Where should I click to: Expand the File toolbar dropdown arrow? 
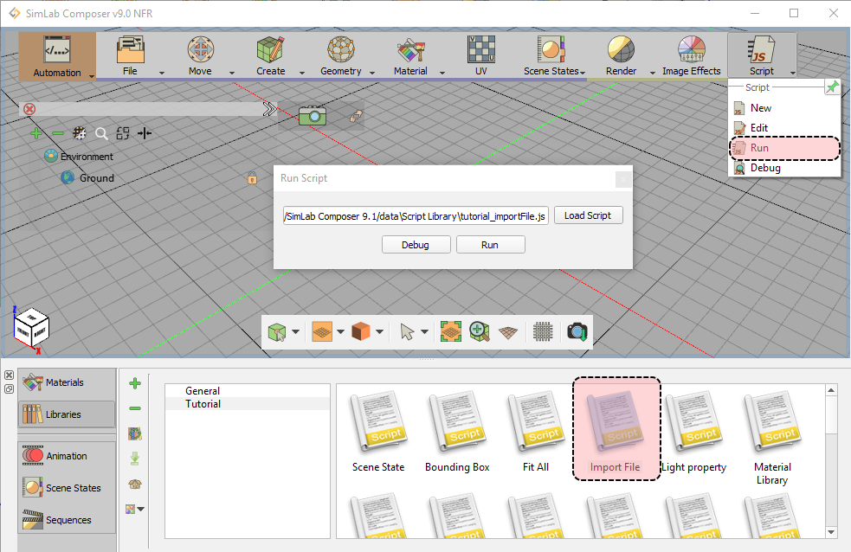tap(162, 73)
